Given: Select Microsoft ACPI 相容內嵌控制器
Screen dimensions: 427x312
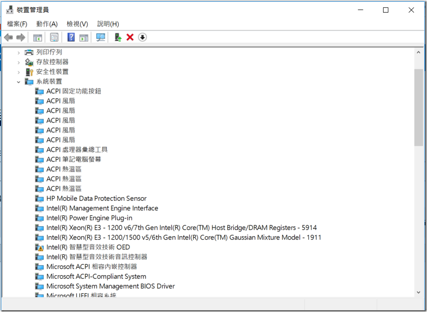Looking at the screenshot, I should click(92, 267).
